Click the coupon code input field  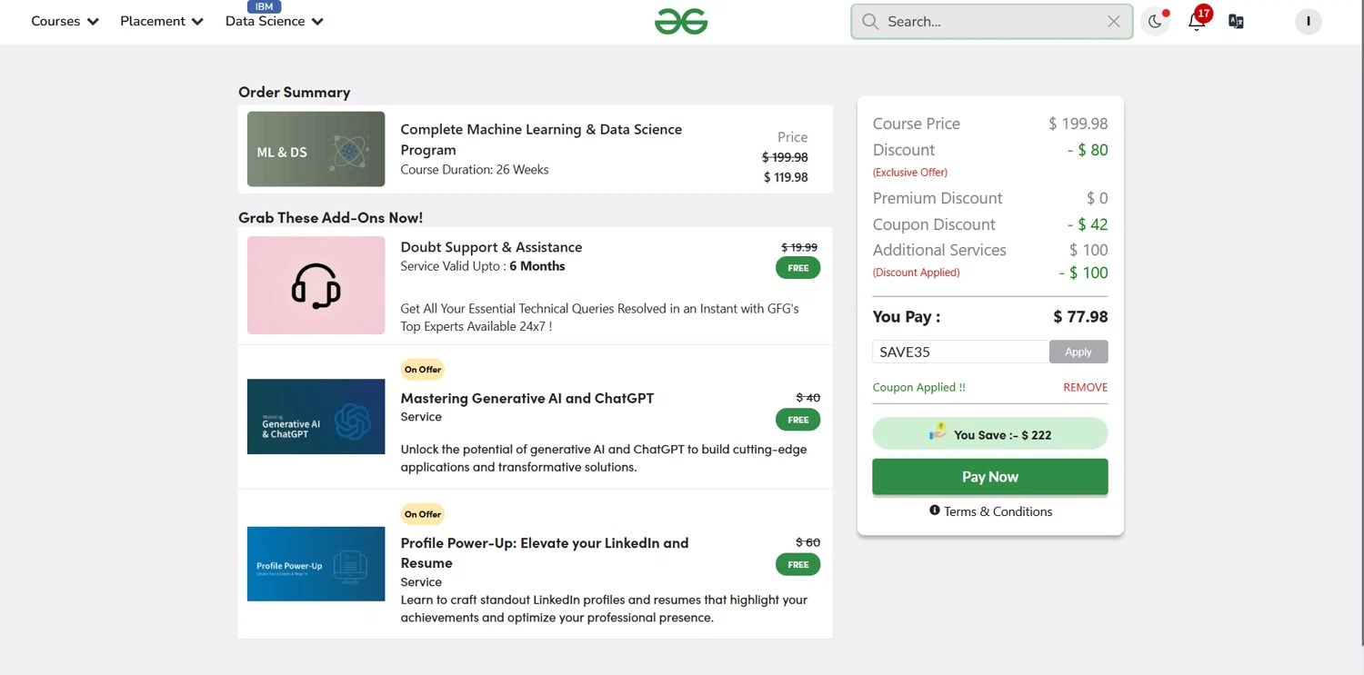[960, 352]
